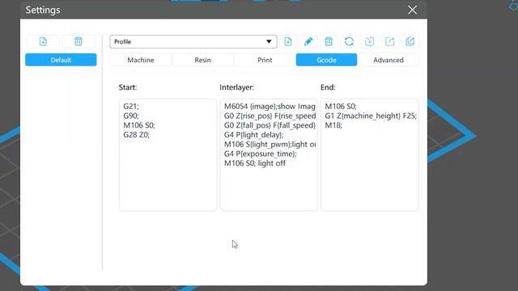Viewport: 518px width, 291px height.
Task: Reset profile using the refresh icon
Action: (x=349, y=41)
